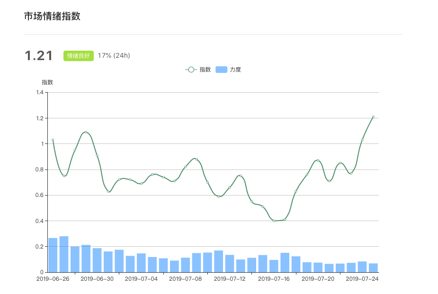Click the 市场情绪指数 title
Screen dimensions: 438x294
(52, 16)
